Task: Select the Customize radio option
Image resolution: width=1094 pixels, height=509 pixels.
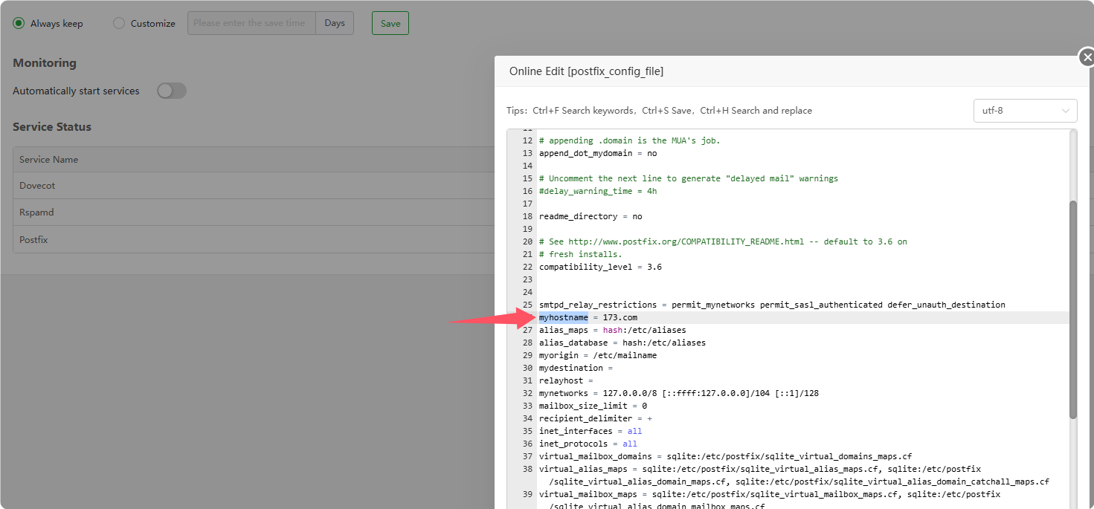Action: 119,23
